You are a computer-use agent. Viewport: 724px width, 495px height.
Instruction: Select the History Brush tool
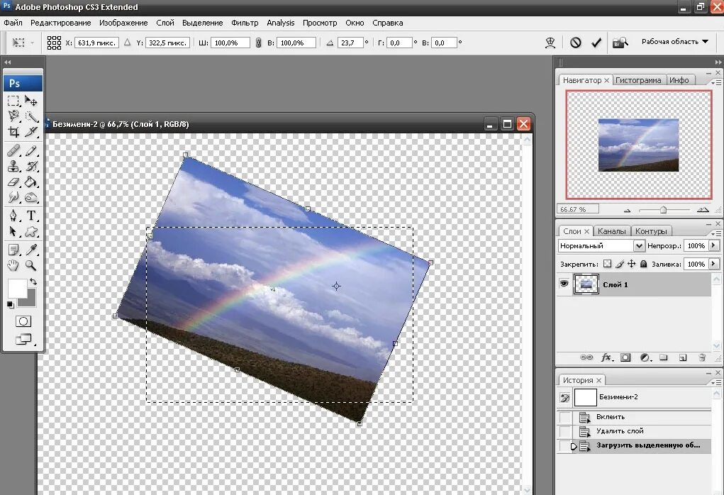point(31,166)
